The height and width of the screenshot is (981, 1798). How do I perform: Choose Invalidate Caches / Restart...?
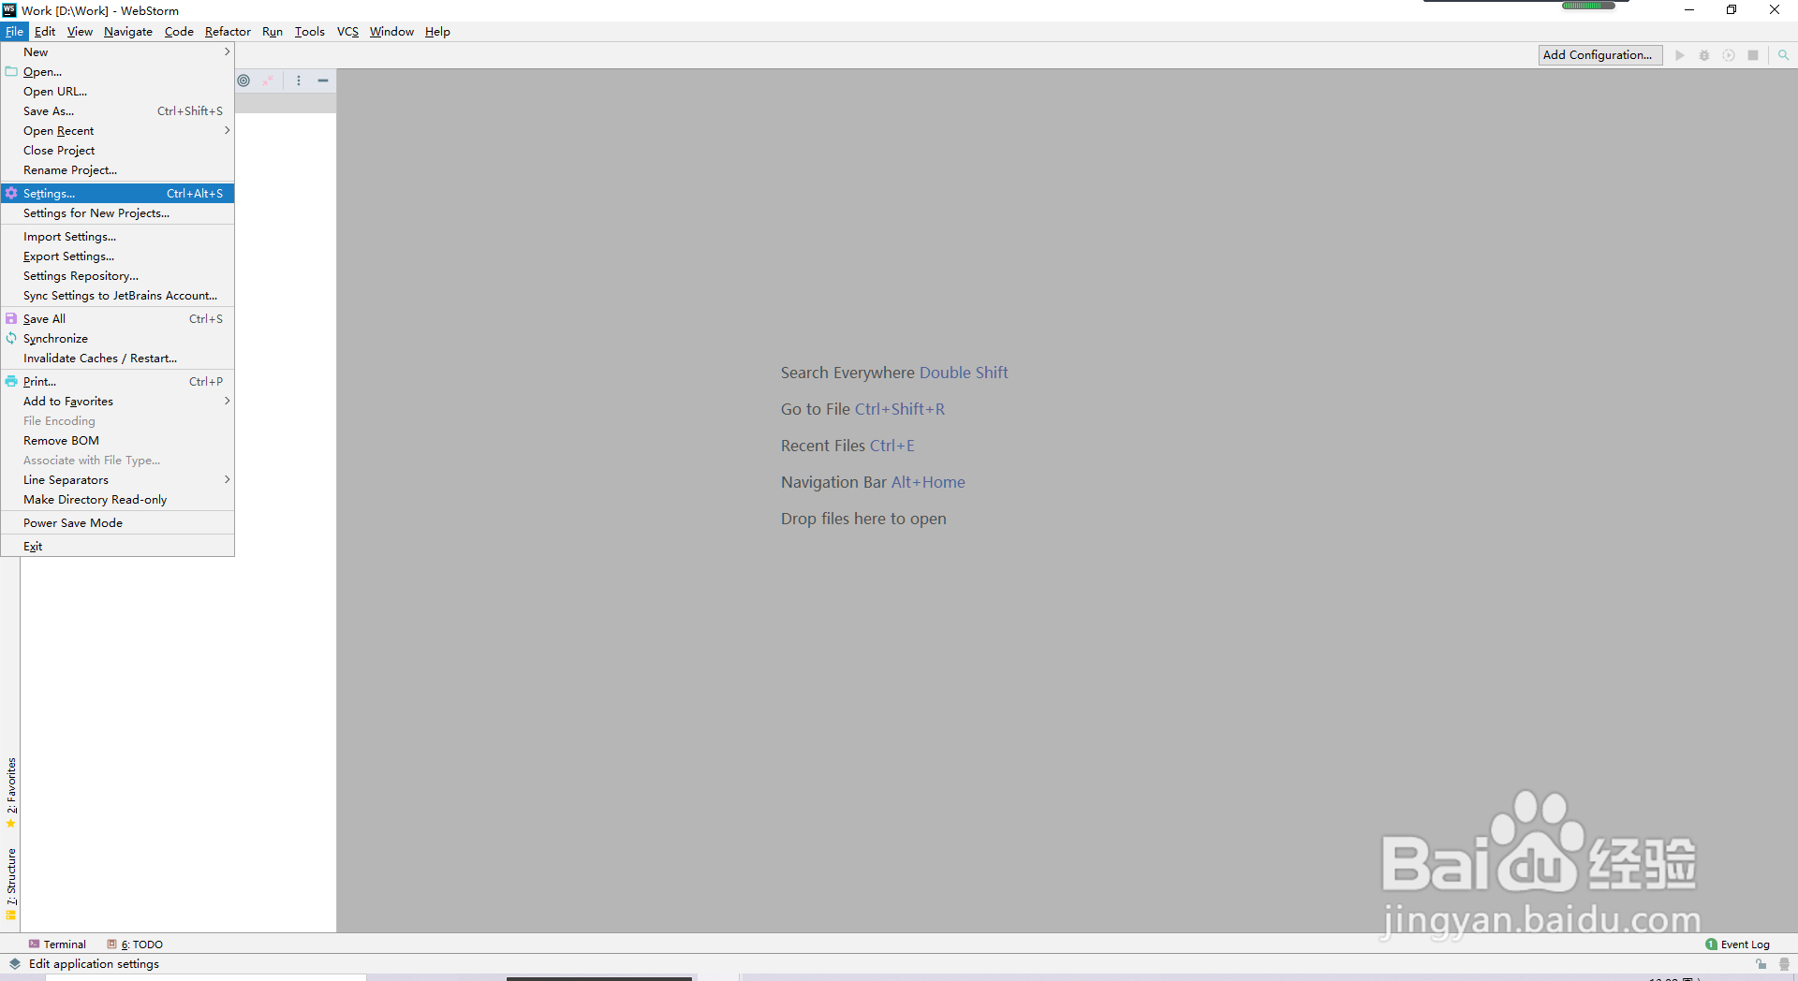(x=117, y=359)
